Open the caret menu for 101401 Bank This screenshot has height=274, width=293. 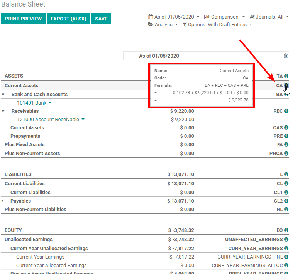[x=50, y=103]
